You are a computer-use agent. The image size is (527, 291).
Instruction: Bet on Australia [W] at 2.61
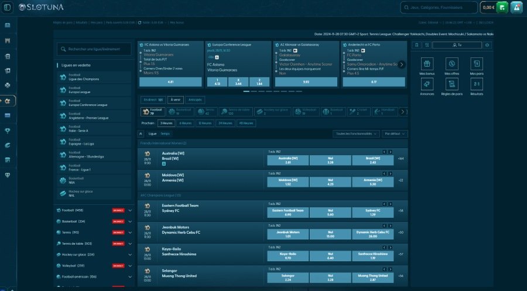(x=288, y=160)
